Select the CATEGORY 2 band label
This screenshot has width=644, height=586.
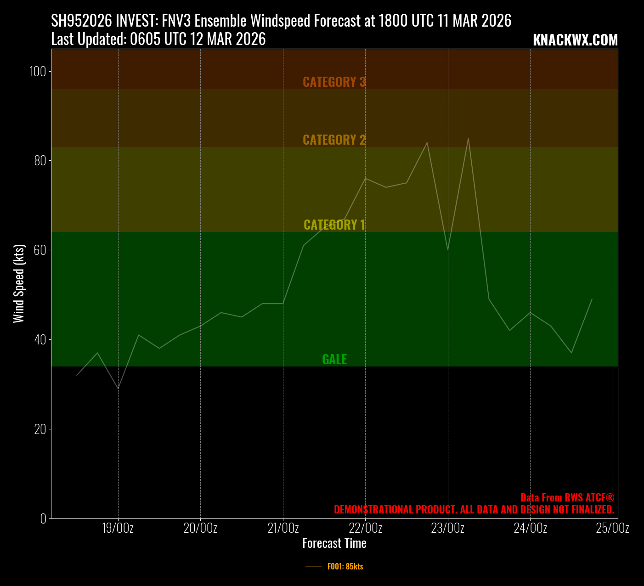(x=334, y=140)
